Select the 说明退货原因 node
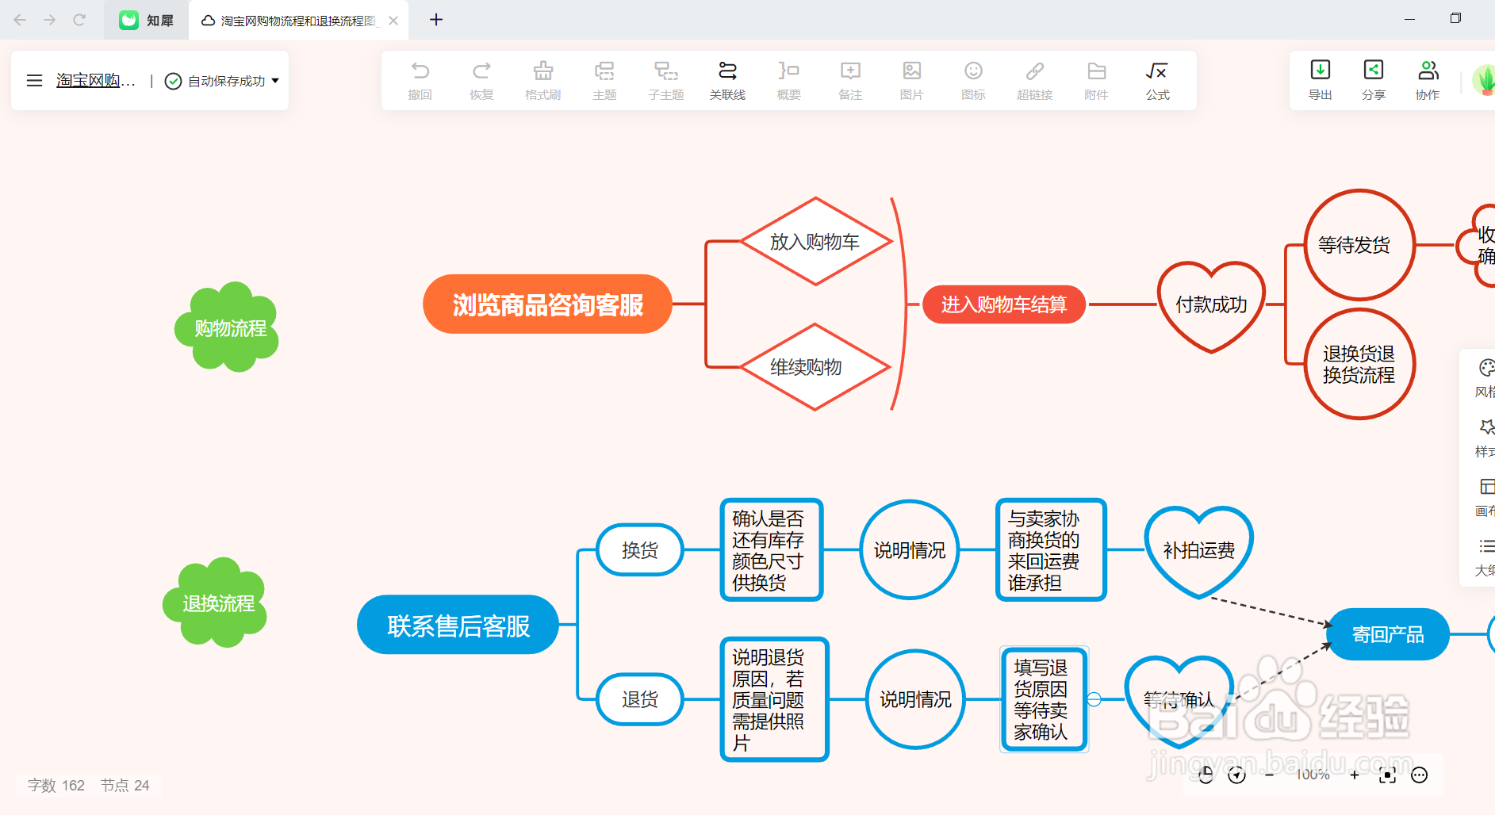This screenshot has height=815, width=1495. 774,699
